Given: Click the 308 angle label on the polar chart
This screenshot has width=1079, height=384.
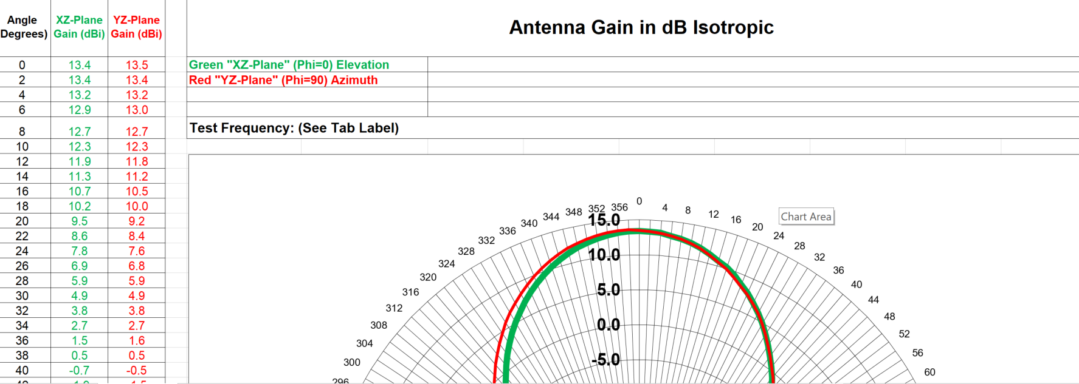Looking at the screenshot, I should click(x=379, y=325).
